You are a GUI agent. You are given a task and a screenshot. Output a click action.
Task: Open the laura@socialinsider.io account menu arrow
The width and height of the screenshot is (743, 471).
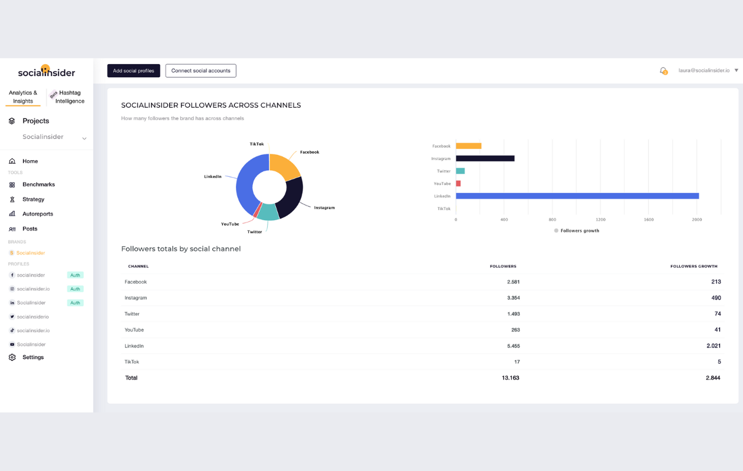coord(737,71)
